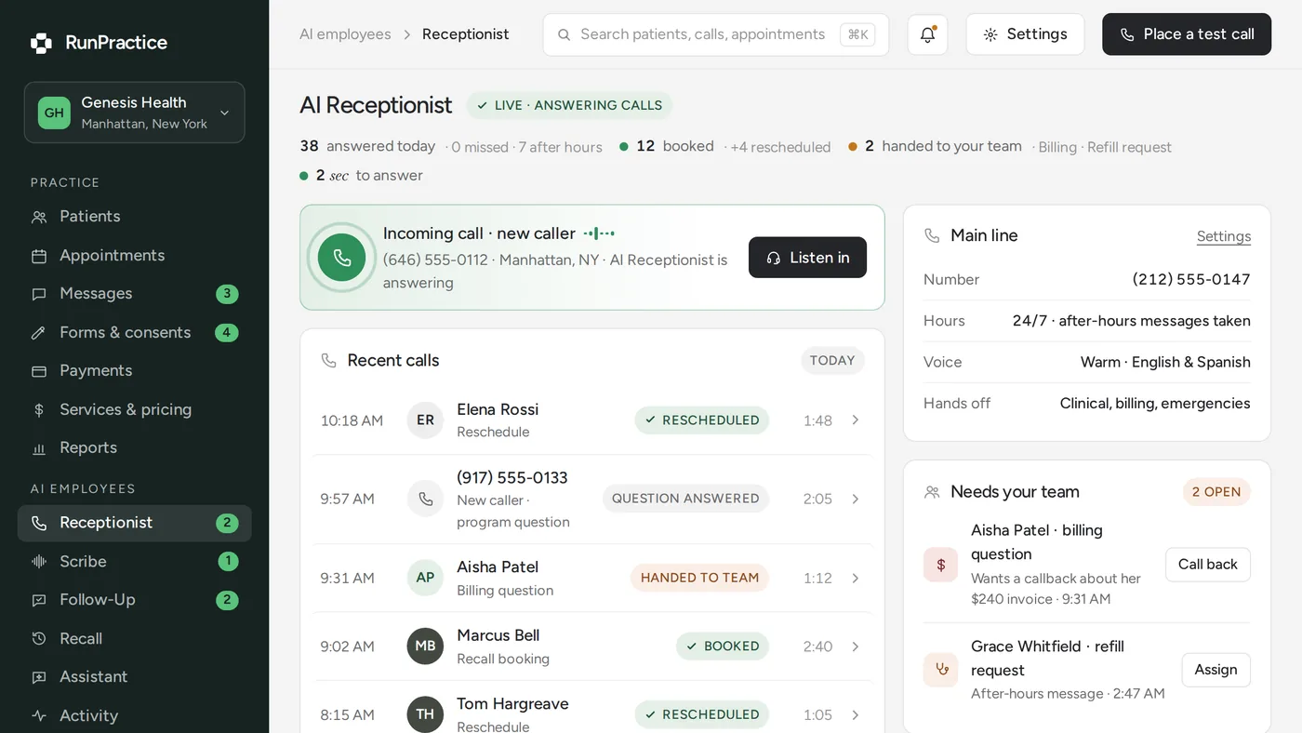The image size is (1302, 733).
Task: Click the RunPractice logo icon
Action: [x=41, y=43]
